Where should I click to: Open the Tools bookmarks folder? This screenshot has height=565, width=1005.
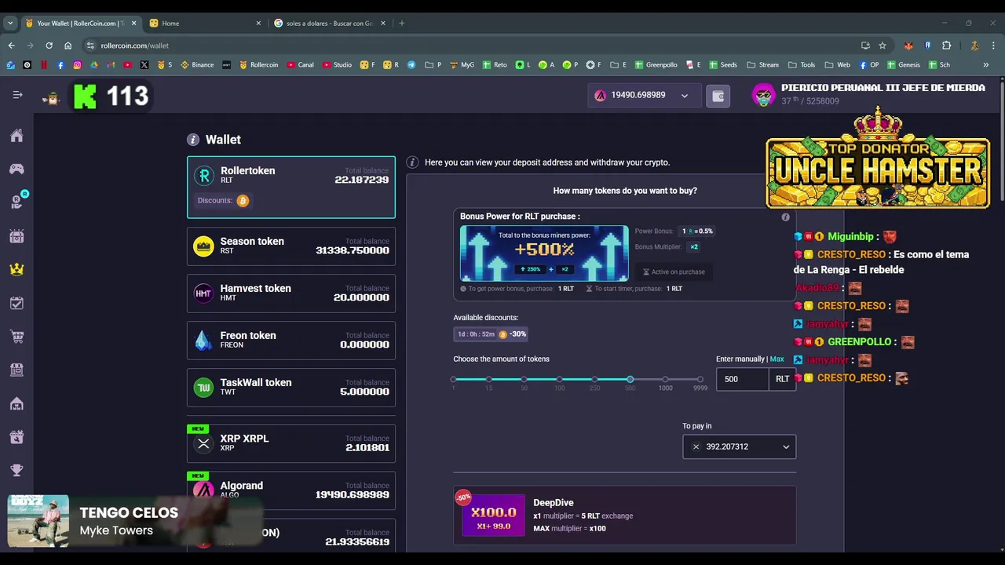coord(802,65)
